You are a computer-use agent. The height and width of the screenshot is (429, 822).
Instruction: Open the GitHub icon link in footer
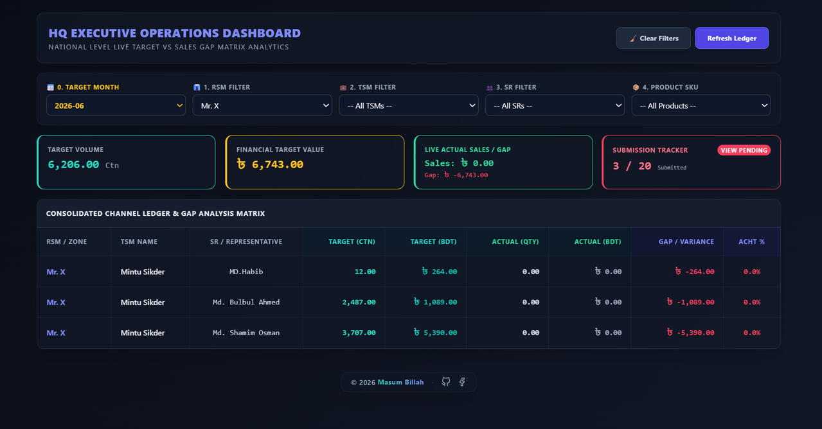[446, 382]
